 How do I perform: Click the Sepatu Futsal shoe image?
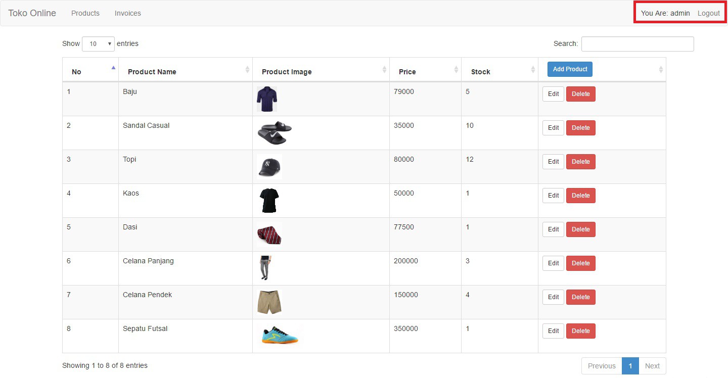(x=280, y=335)
